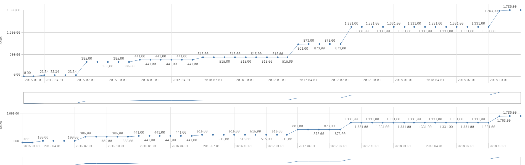Click 2016-07-01 on upper chart x-axis

tap(213, 80)
